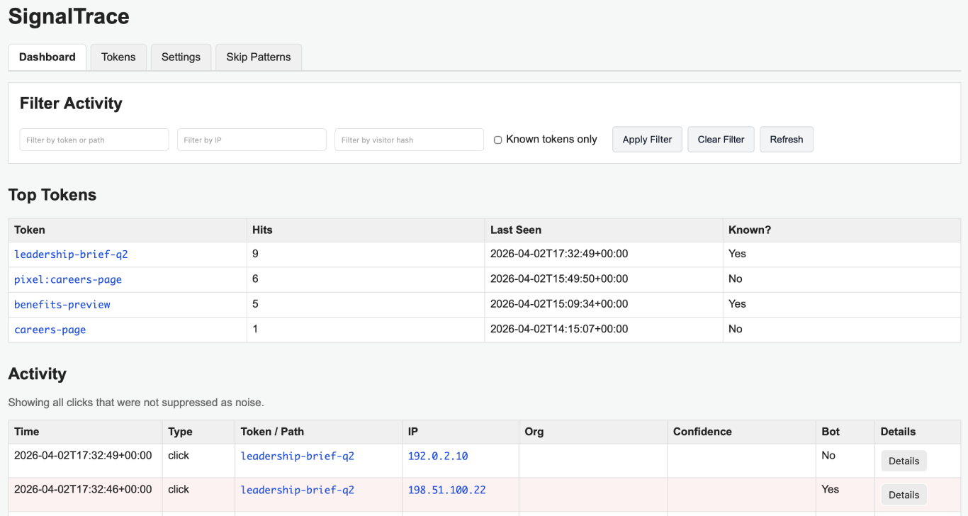Refresh the activity data

point(786,139)
